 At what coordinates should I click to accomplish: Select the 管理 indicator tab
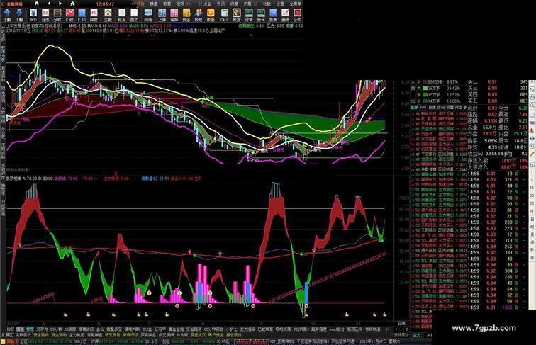click(x=30, y=329)
